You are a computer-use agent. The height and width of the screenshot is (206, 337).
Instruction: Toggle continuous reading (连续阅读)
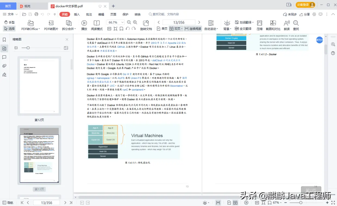point(193,29)
